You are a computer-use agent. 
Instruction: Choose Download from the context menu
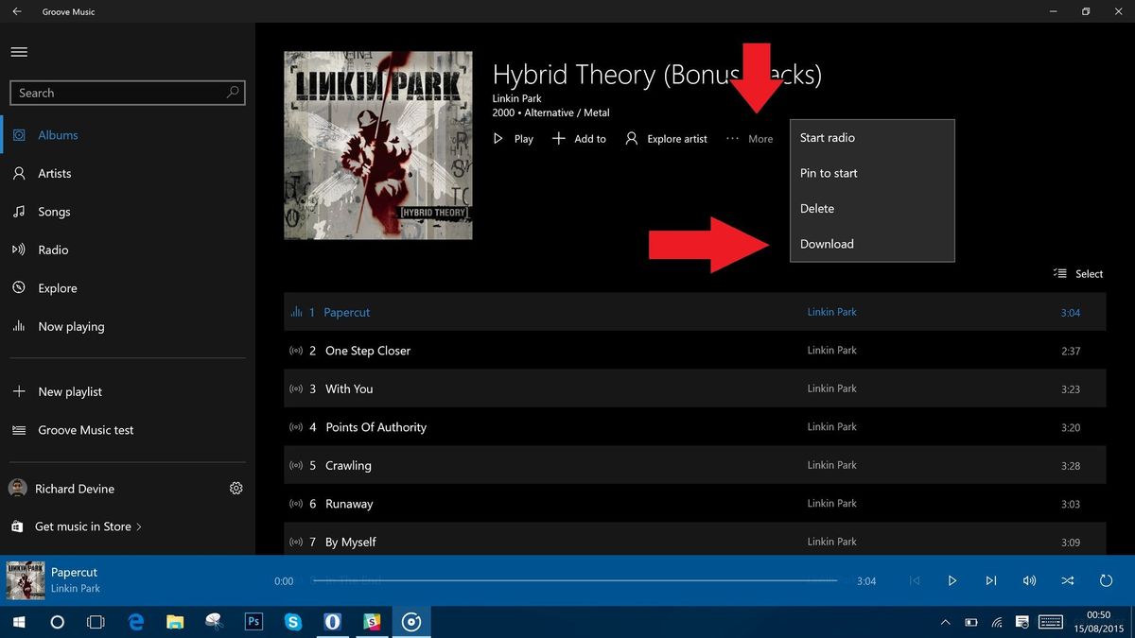tap(827, 244)
